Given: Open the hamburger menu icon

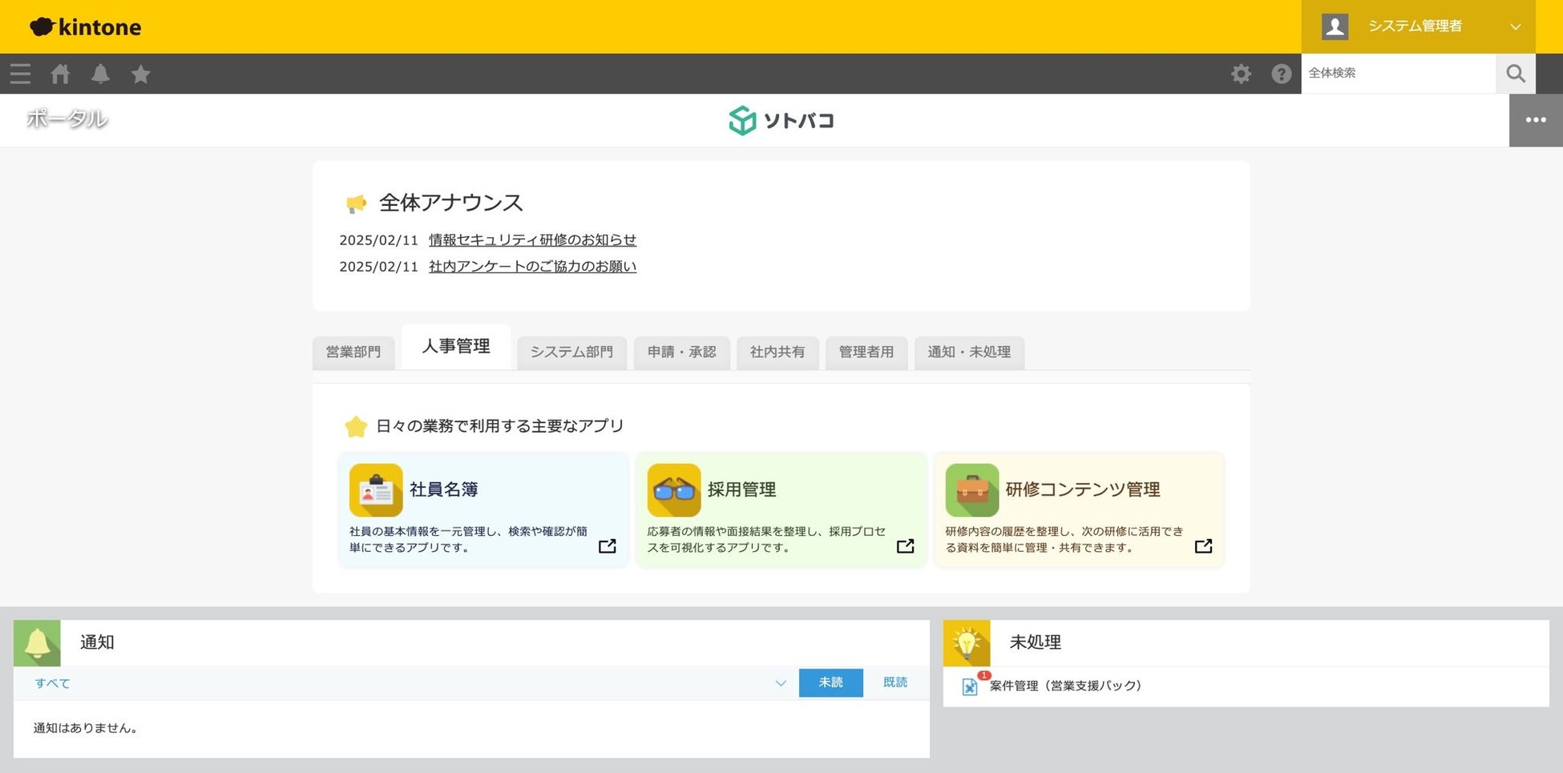Looking at the screenshot, I should [20, 74].
